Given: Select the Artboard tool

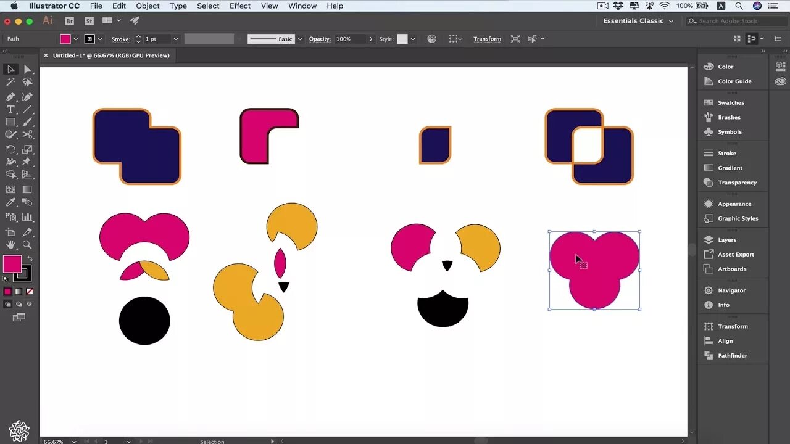Looking at the screenshot, I should tap(10, 232).
